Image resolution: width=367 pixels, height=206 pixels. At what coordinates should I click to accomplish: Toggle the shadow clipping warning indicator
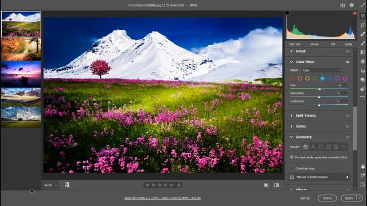click(x=287, y=13)
